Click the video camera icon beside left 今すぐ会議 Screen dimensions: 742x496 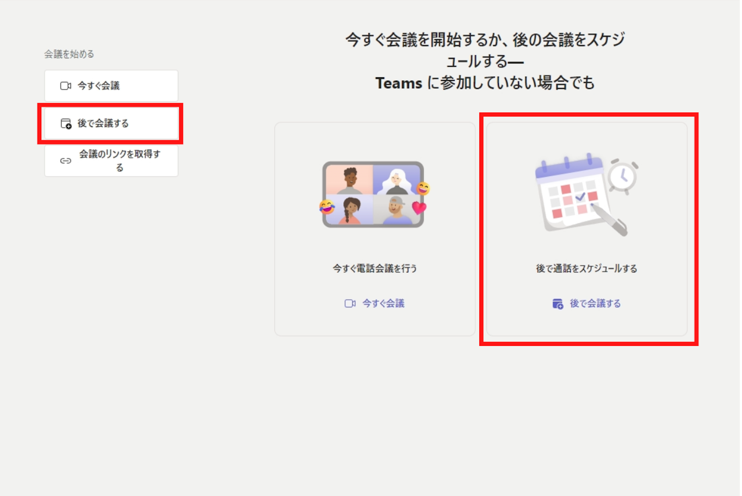(x=66, y=86)
